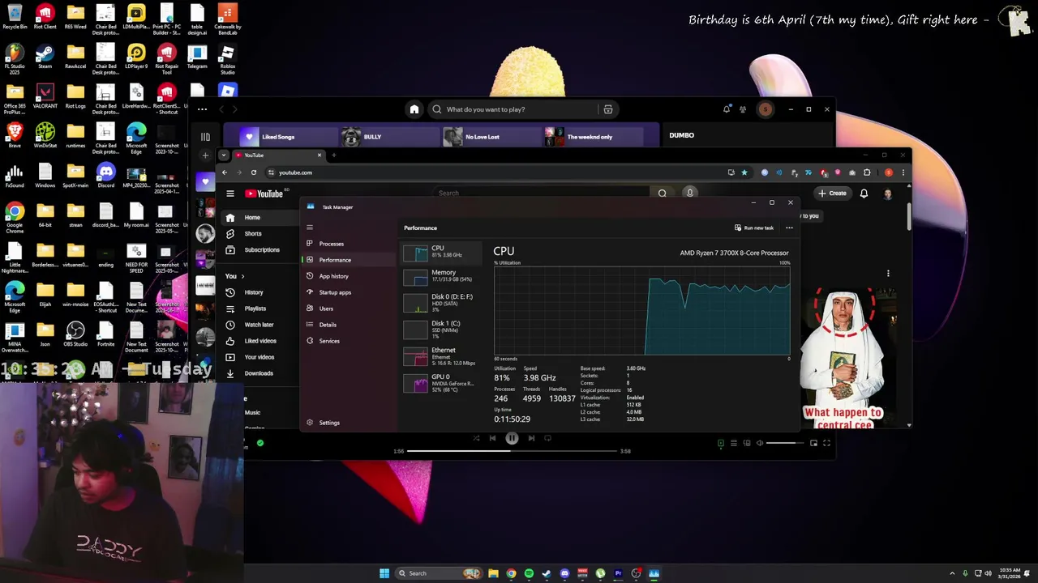This screenshot has width=1038, height=583.
Task: Open BULLY album card in Spotify
Action: coord(389,137)
